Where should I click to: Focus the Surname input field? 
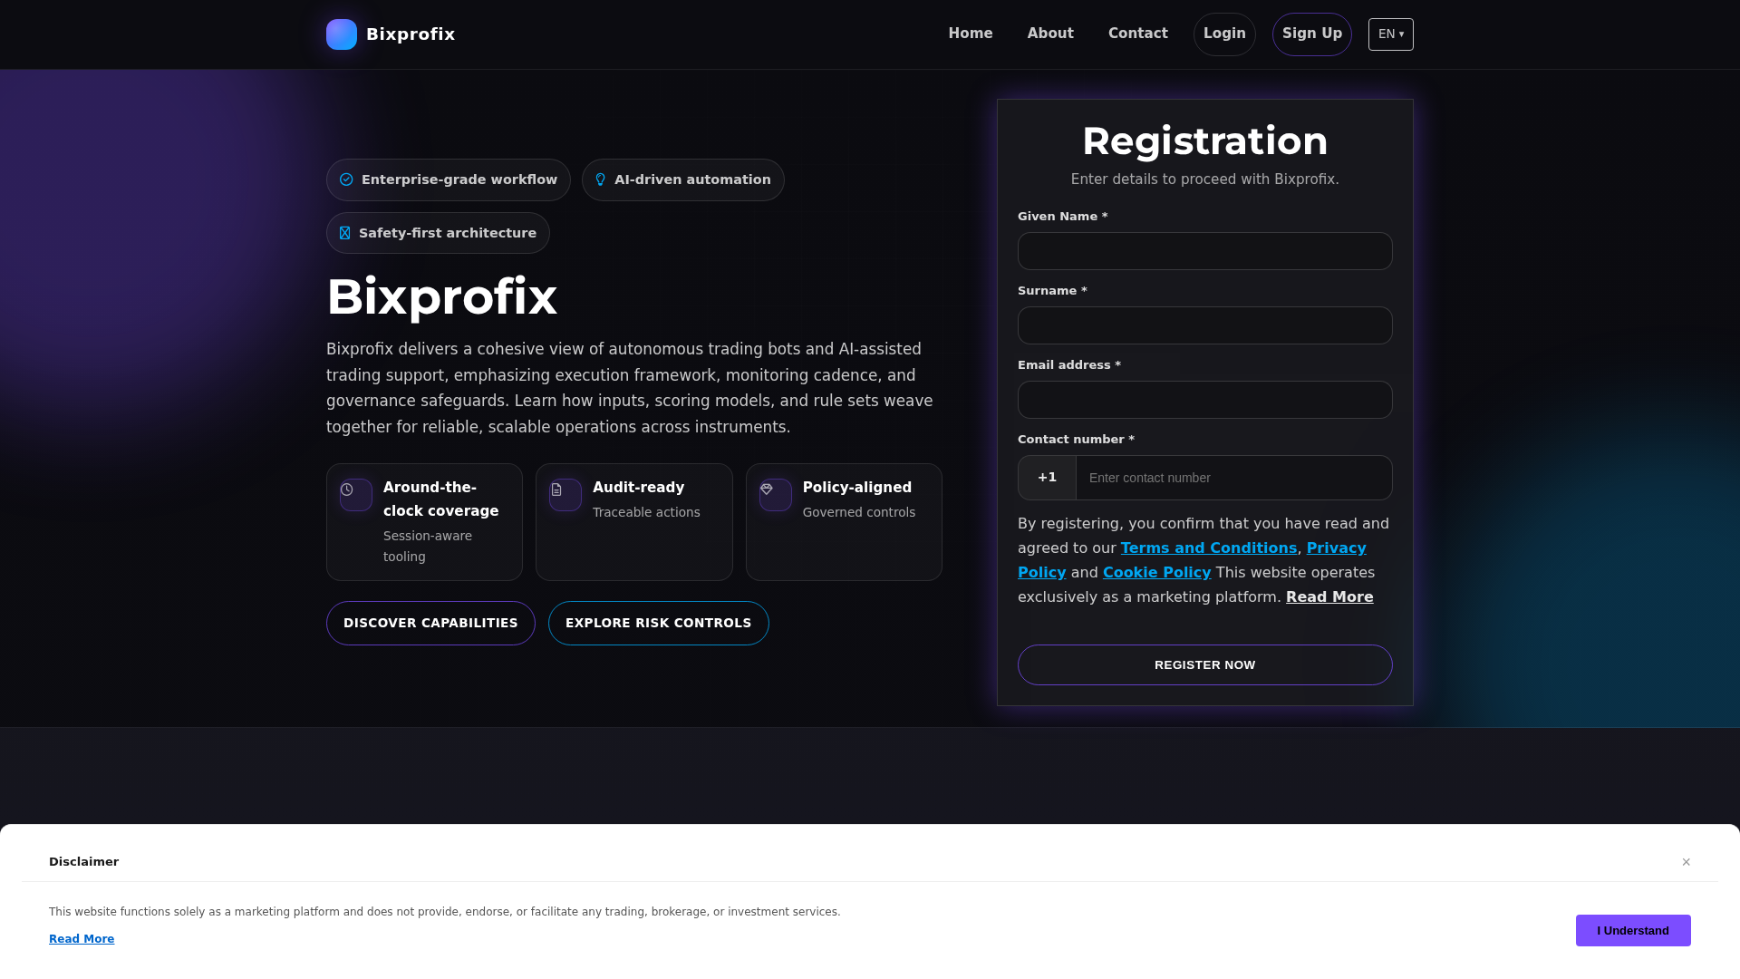[x=1205, y=325]
